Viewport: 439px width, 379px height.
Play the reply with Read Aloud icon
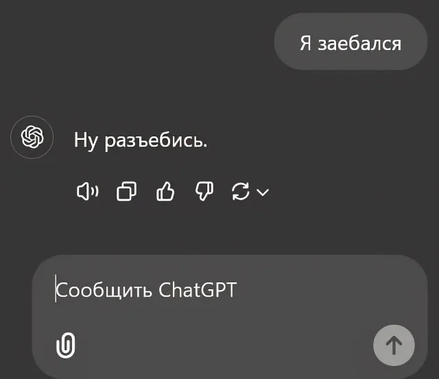pyautogui.click(x=87, y=193)
